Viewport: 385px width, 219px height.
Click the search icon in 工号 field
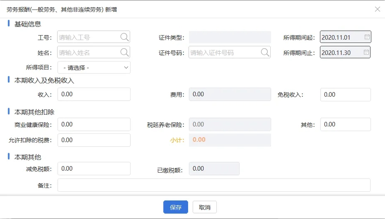coord(124,37)
